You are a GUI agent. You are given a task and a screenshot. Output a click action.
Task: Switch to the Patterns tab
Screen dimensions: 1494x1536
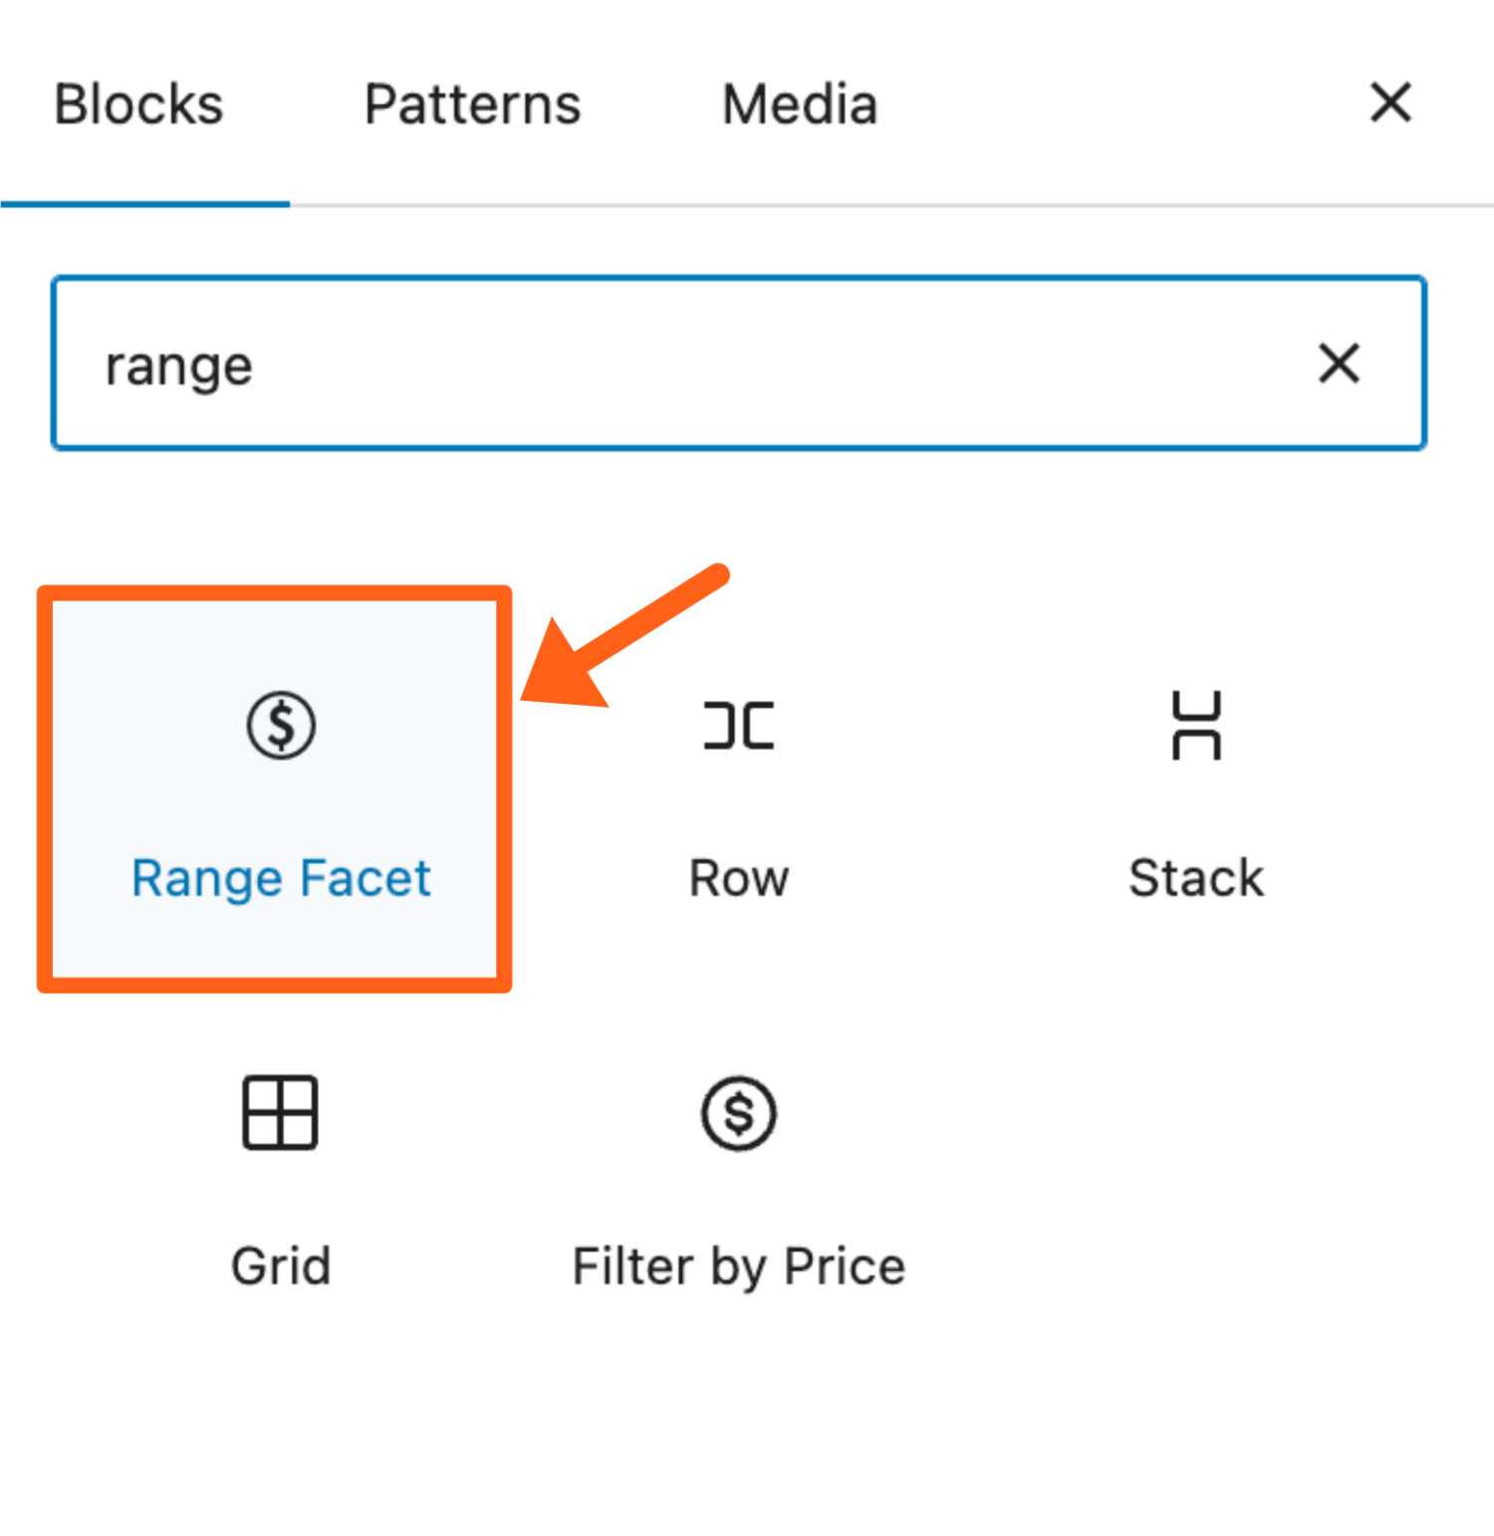coord(472,103)
